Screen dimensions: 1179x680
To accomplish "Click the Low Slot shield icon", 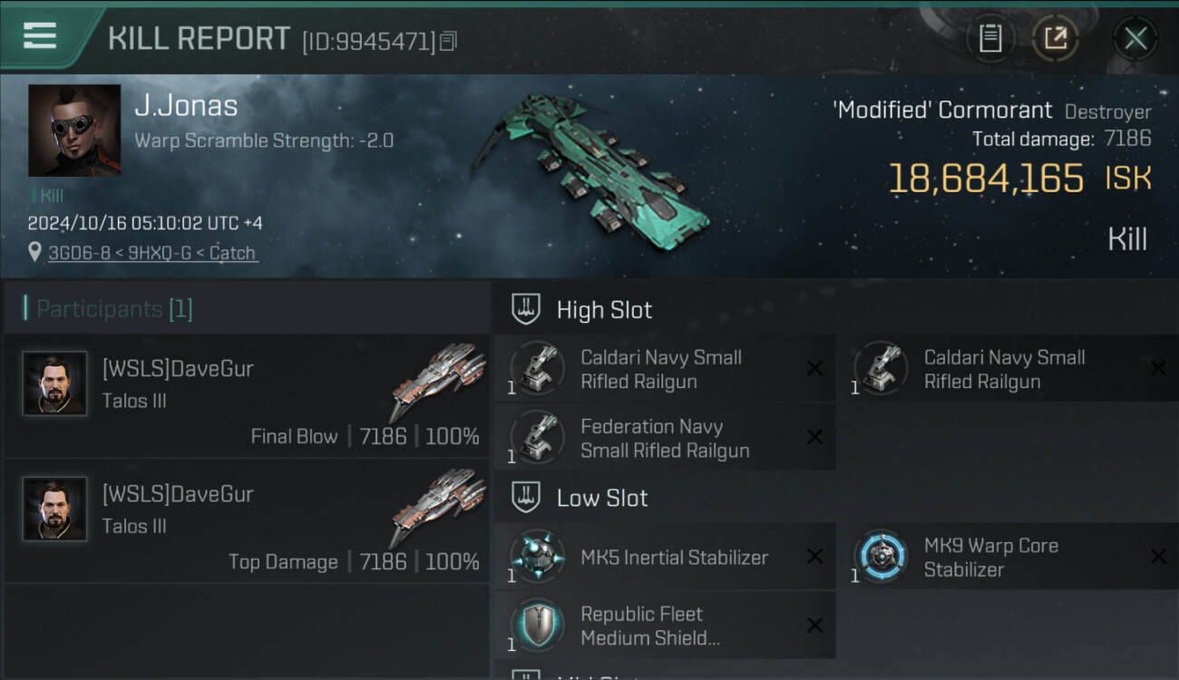I will pos(526,498).
